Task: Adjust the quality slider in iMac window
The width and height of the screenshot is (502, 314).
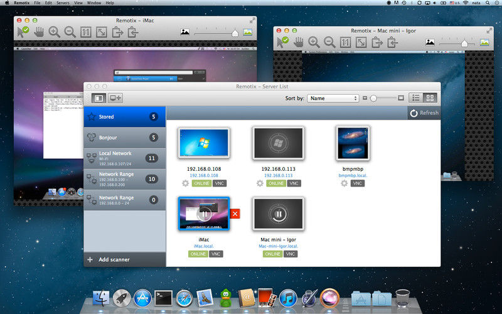Action: [x=235, y=33]
